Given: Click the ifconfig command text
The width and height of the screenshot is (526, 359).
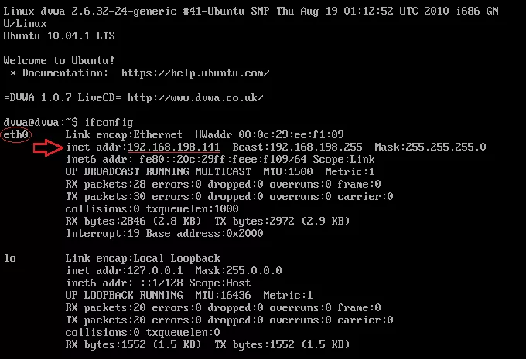Looking at the screenshot, I should [x=109, y=123].
